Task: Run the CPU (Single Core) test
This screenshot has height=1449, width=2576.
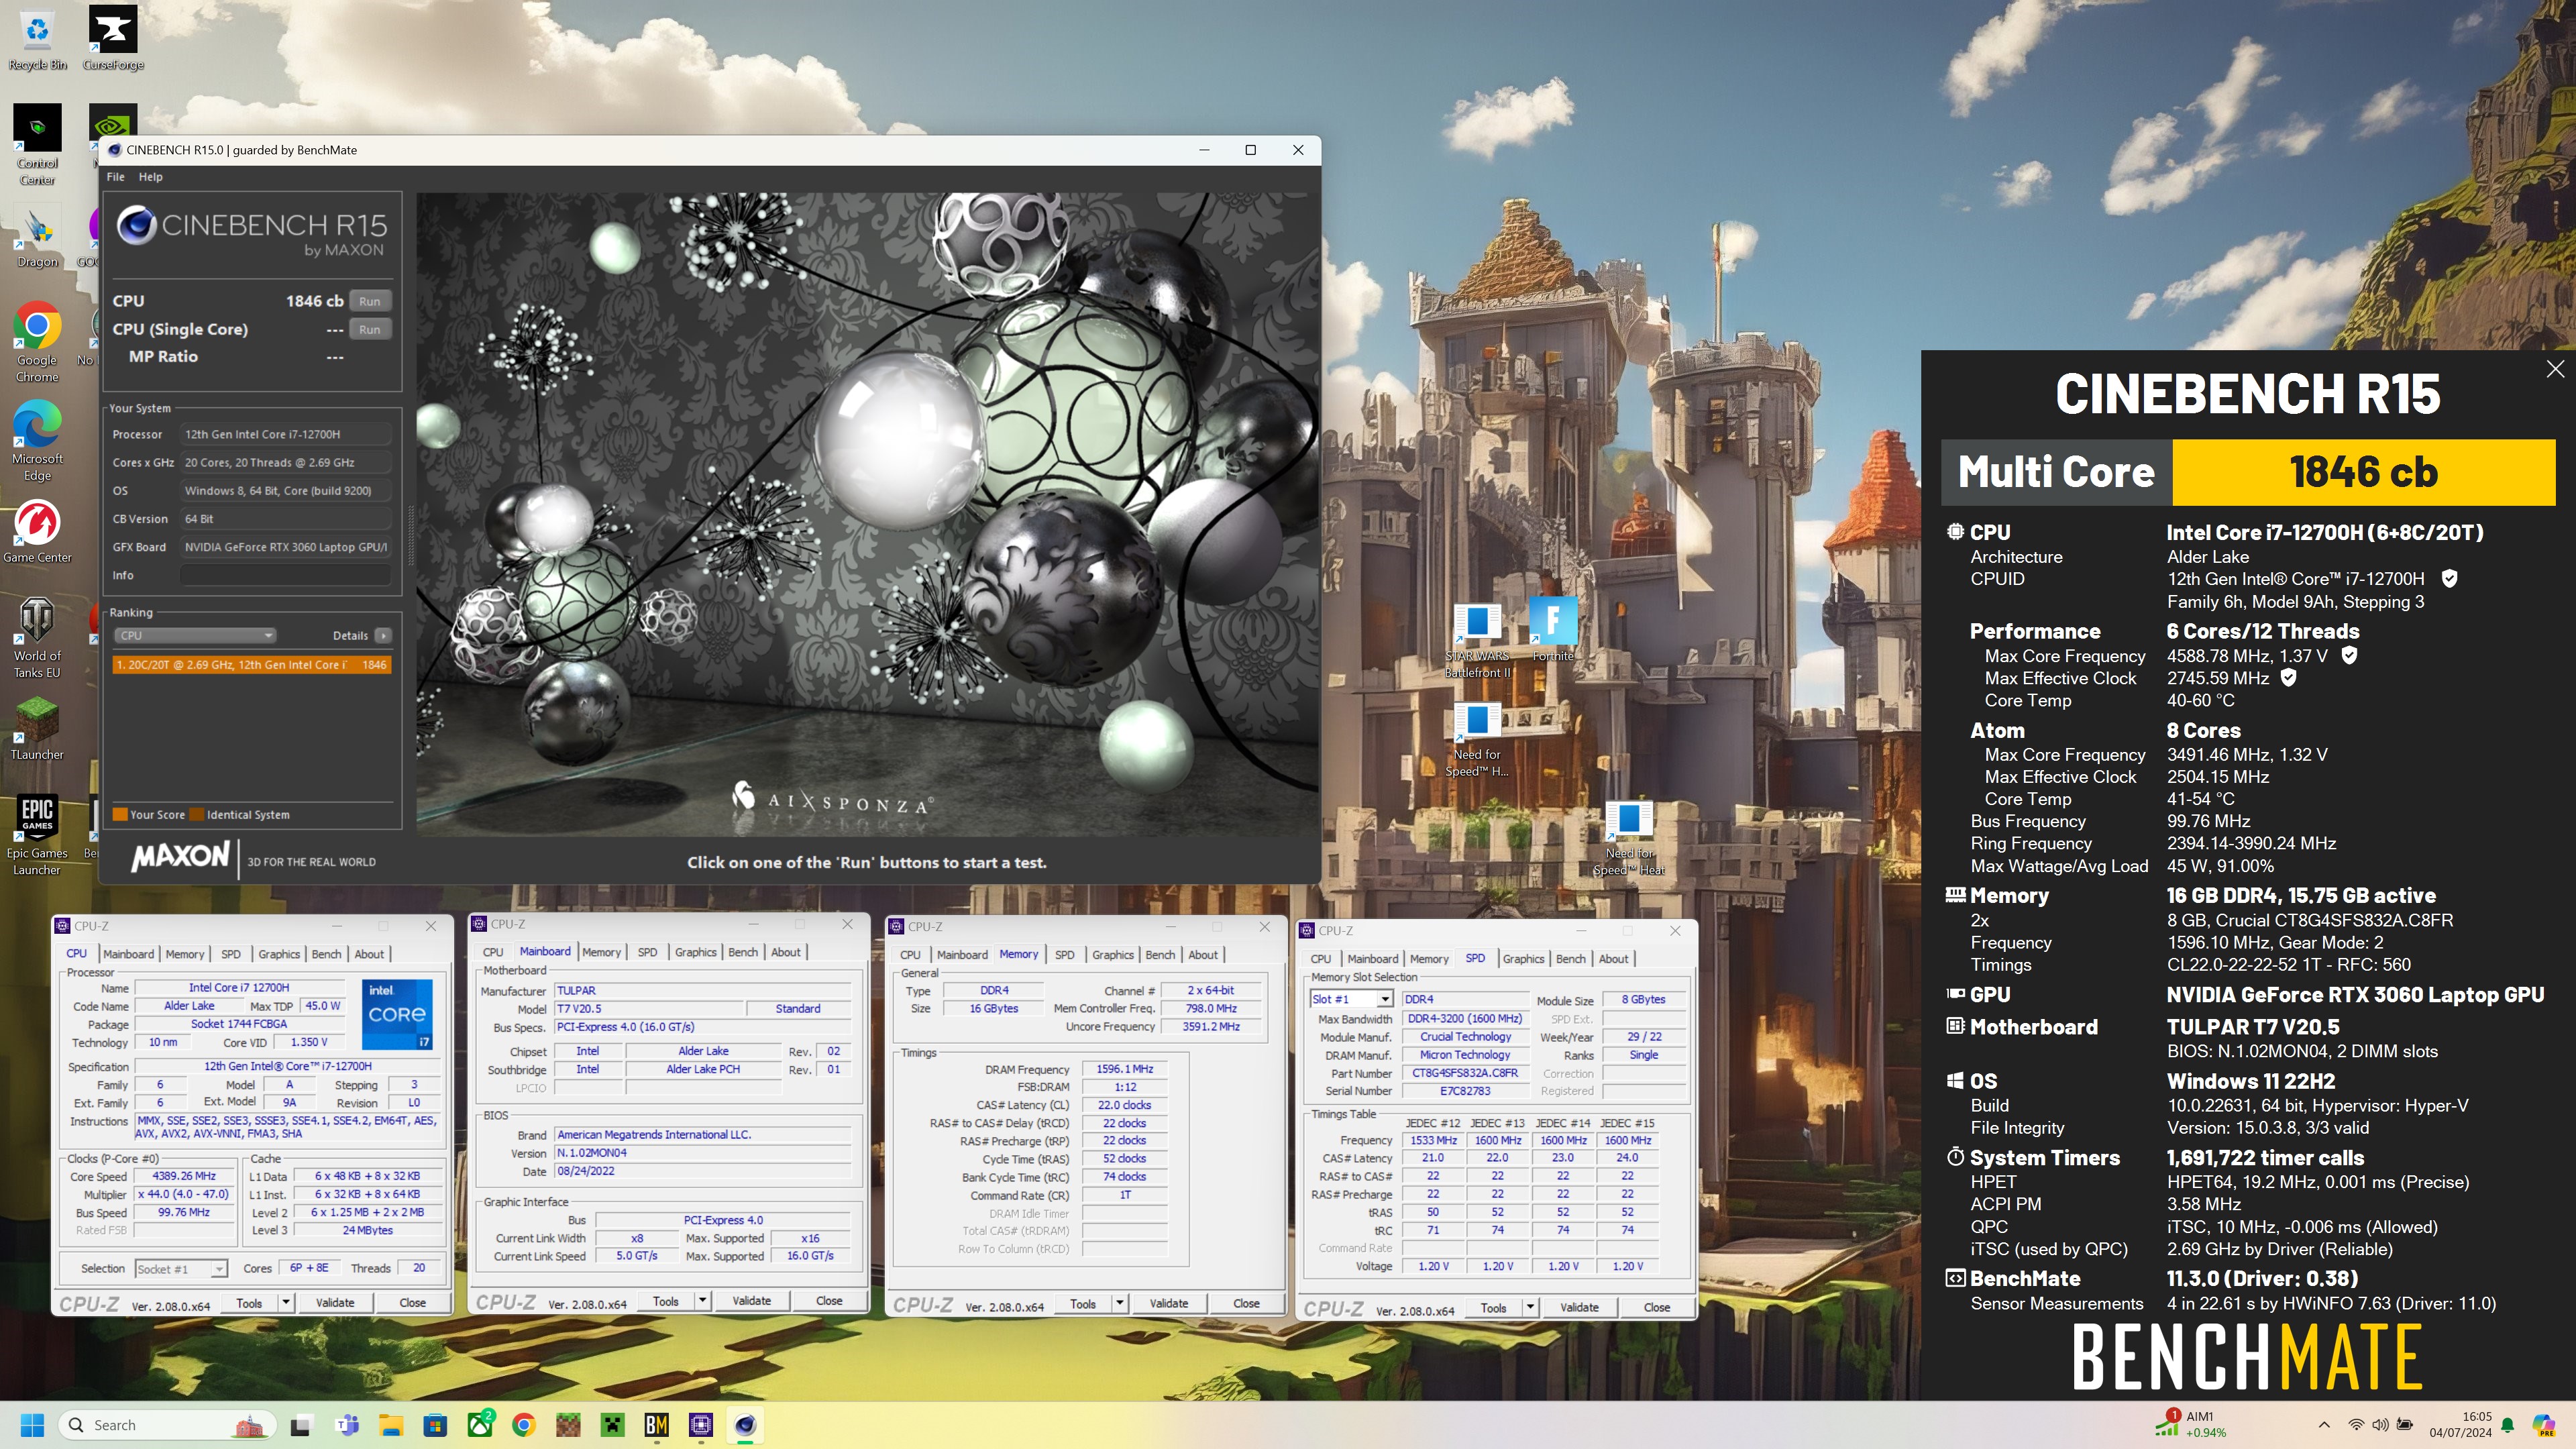Action: coord(370,329)
